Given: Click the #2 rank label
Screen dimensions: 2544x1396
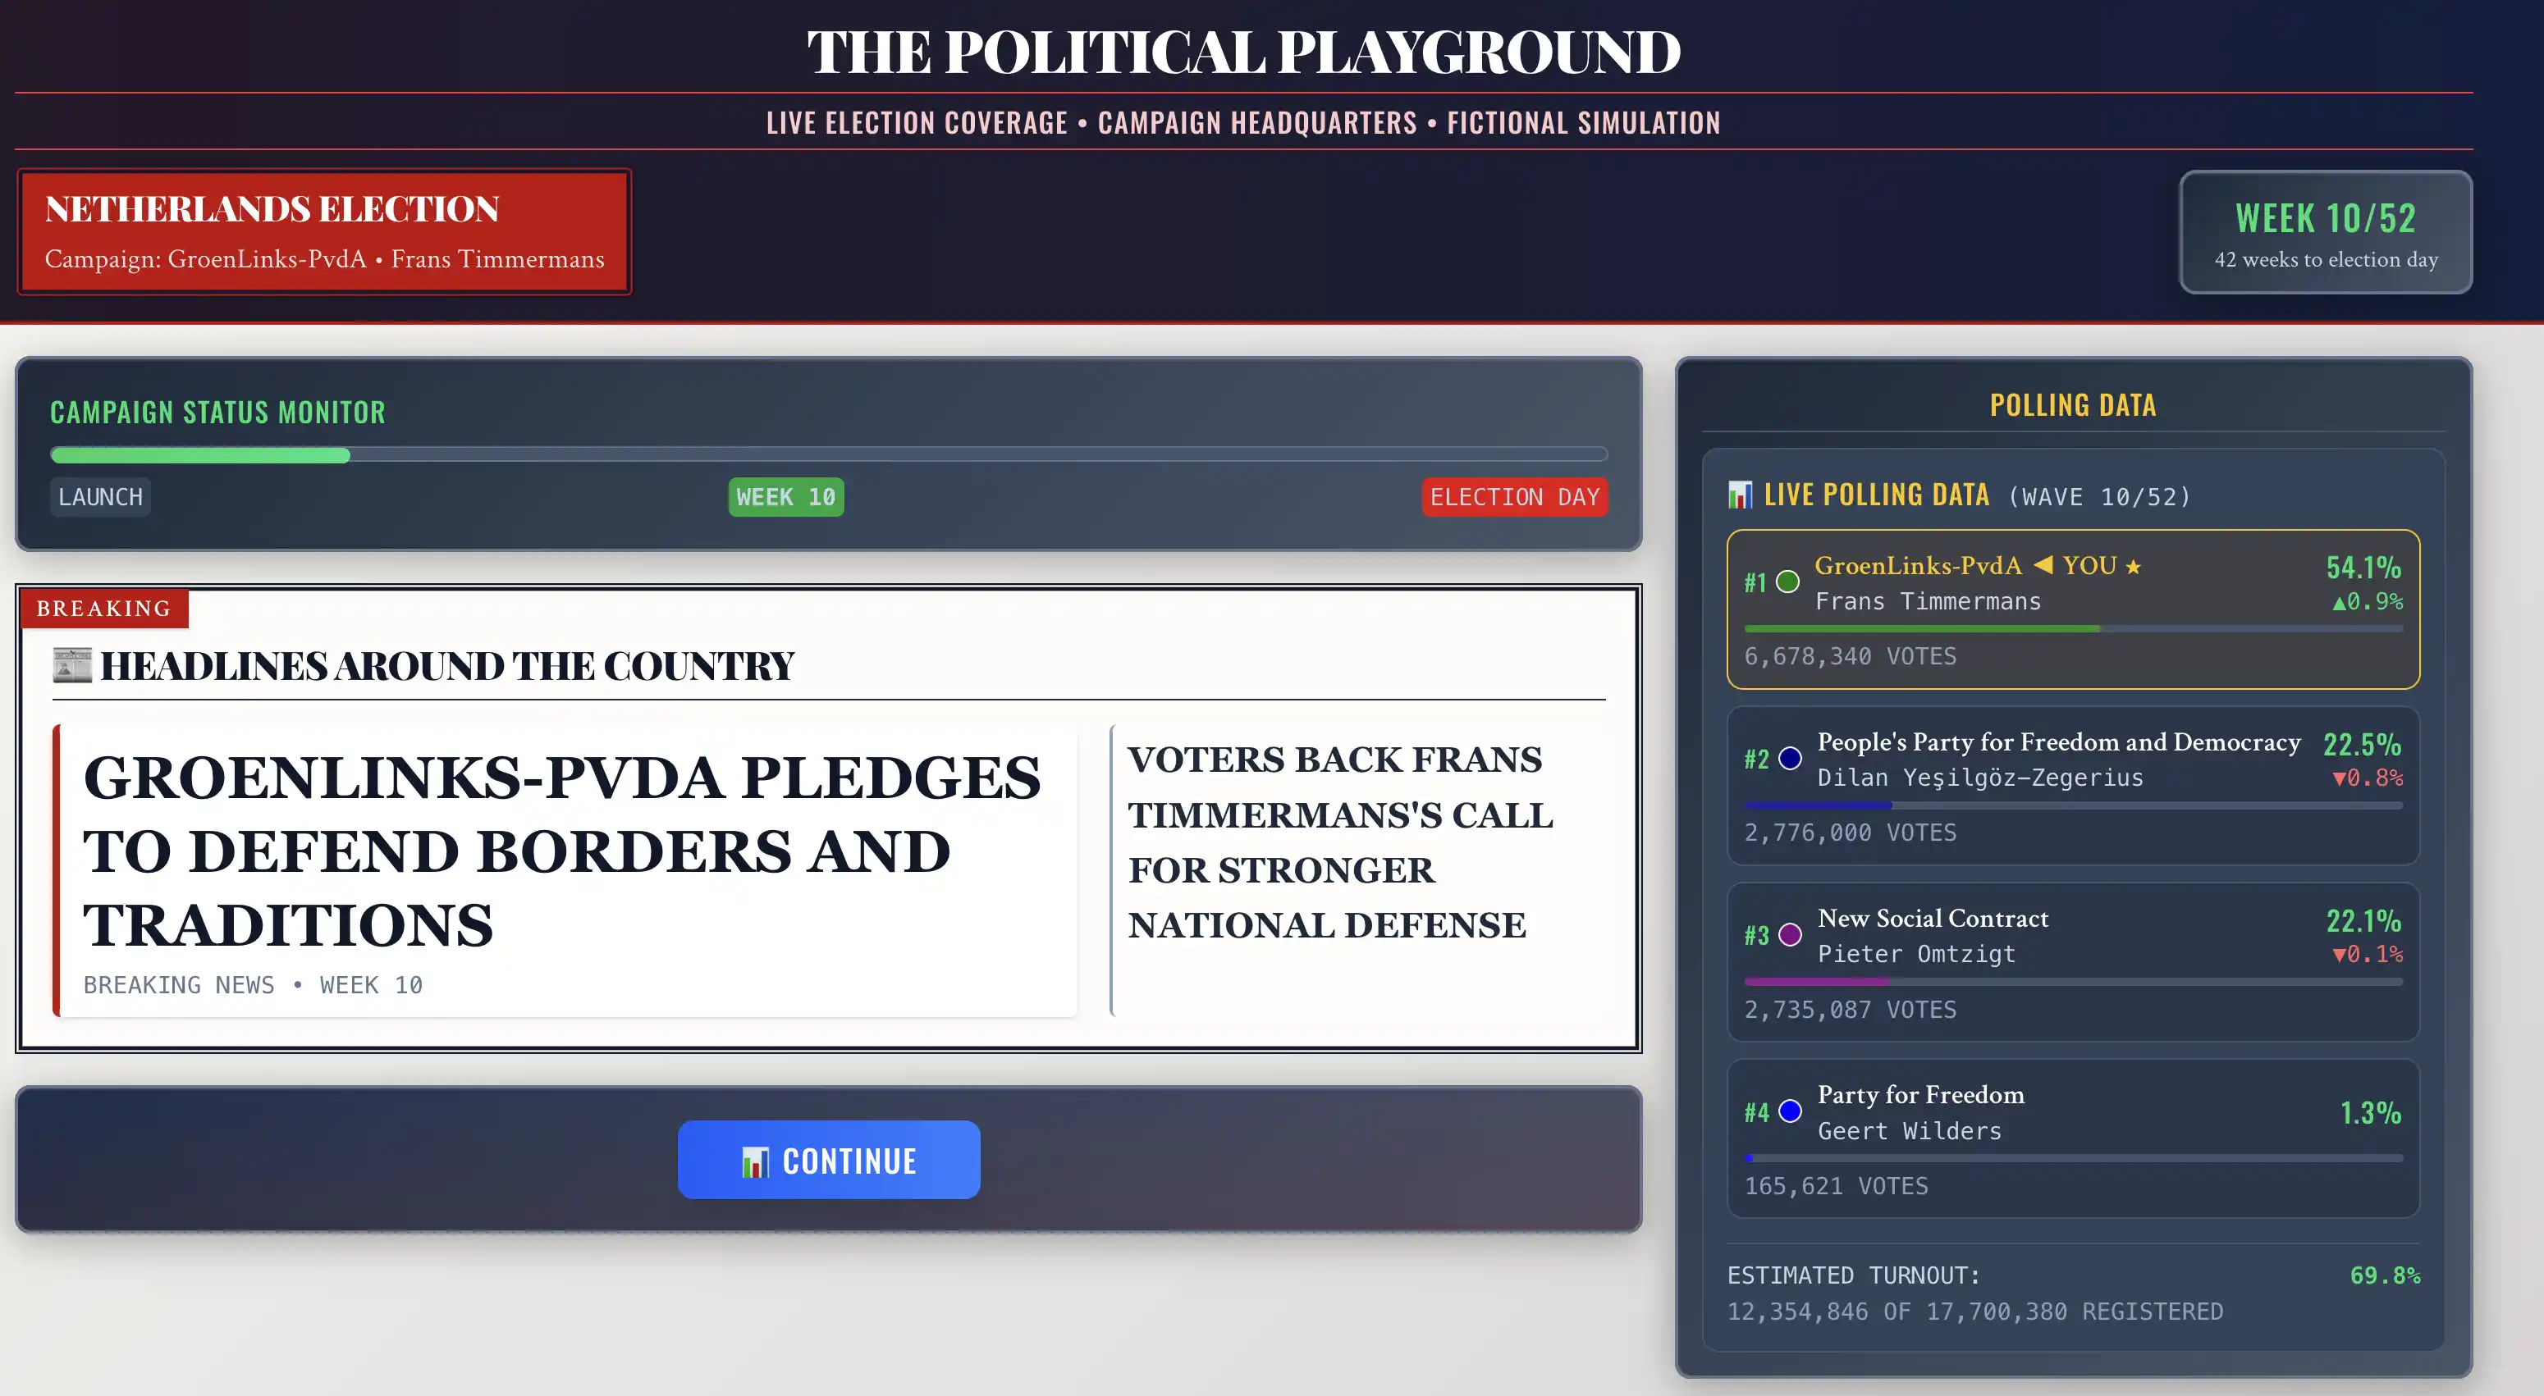Looking at the screenshot, I should click(x=1756, y=760).
